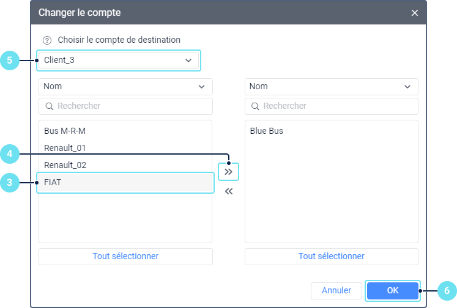Expand the right Nom filter dropdown
Image resolution: width=457 pixels, height=308 pixels.
coord(331,87)
